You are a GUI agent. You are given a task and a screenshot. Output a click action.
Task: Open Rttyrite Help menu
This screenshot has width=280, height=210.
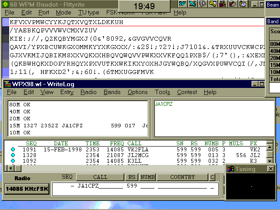(180, 13)
